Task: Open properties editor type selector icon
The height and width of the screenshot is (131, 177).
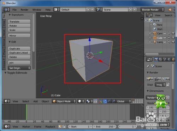Action: tap(149, 60)
